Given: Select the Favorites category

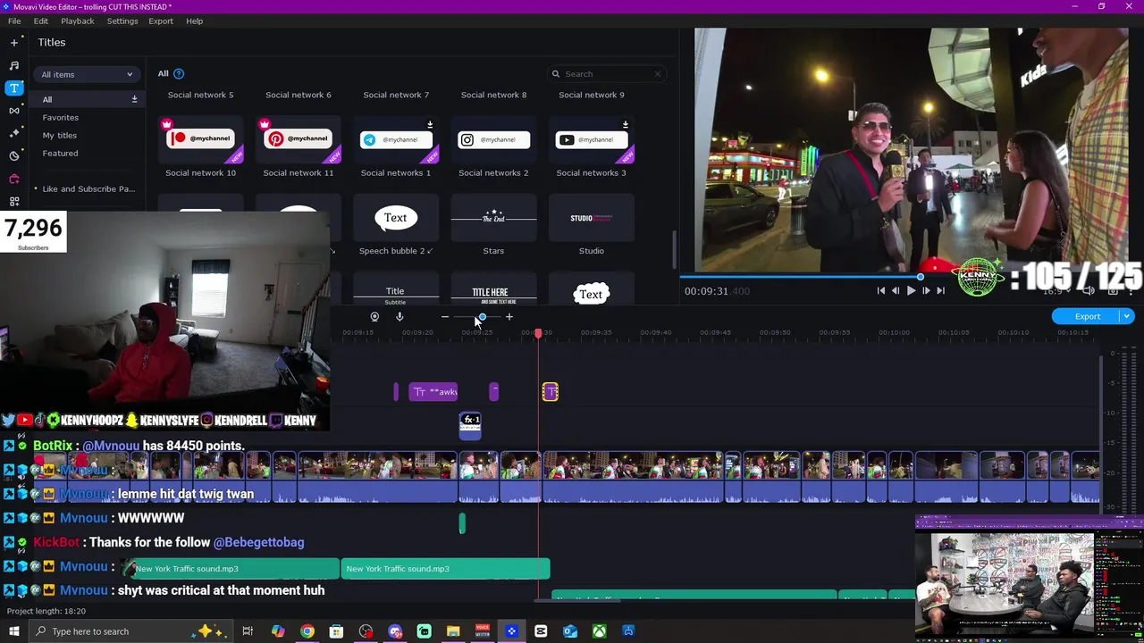Looking at the screenshot, I should [x=61, y=117].
